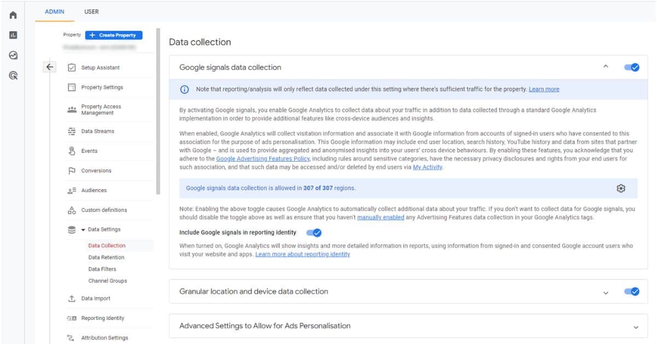657x344 pixels.
Task: Open Conversions in the sidebar
Action: [x=96, y=171]
